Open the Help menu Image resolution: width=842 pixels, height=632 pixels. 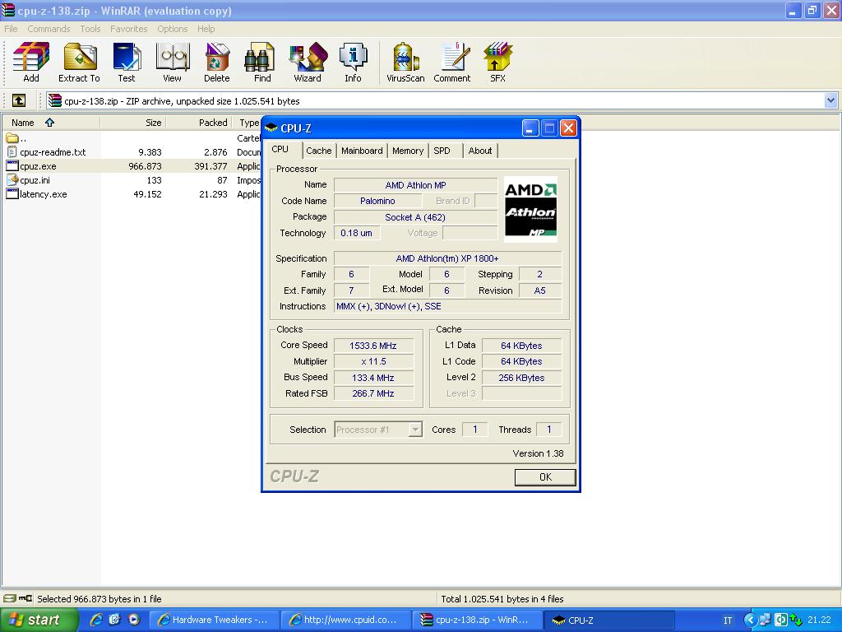(x=206, y=29)
